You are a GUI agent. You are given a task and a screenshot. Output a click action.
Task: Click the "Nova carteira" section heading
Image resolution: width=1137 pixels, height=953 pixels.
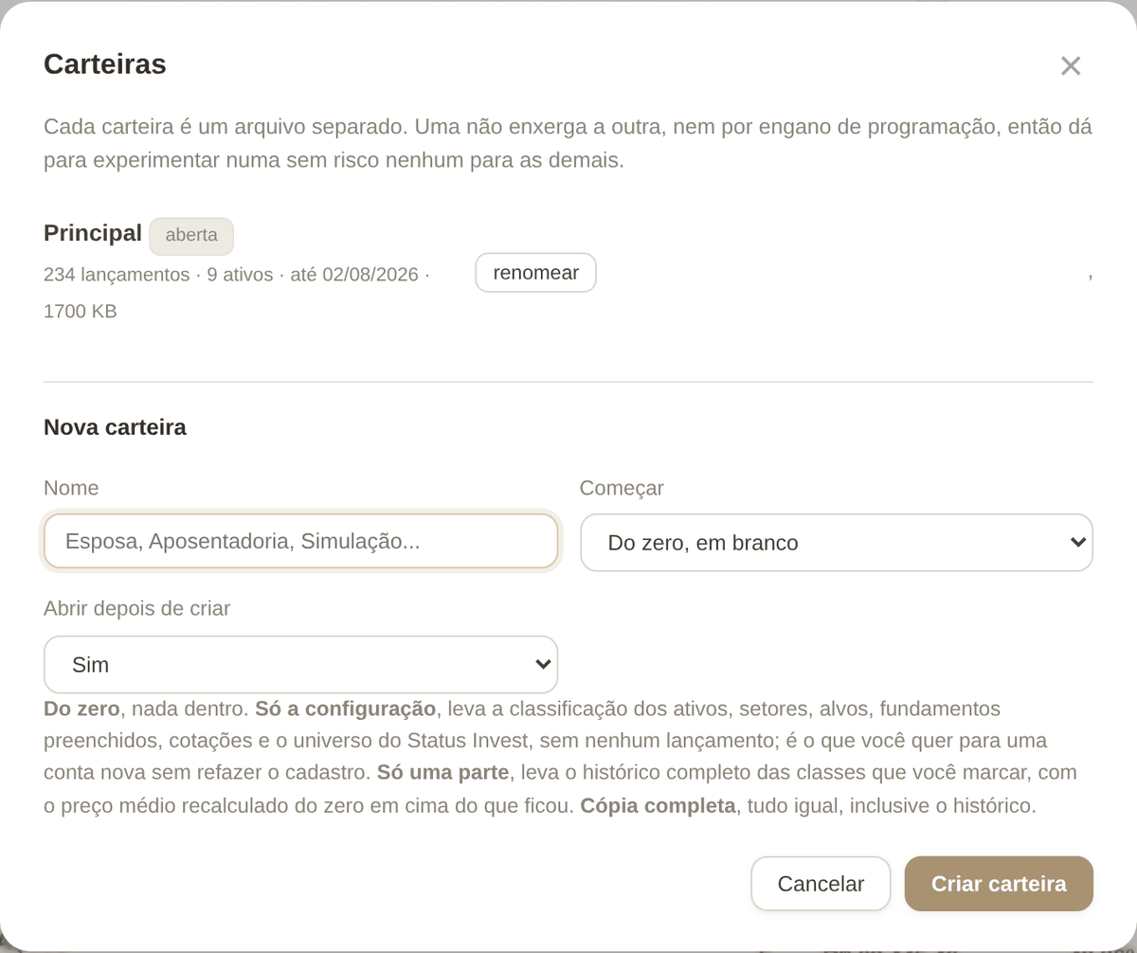[115, 427]
